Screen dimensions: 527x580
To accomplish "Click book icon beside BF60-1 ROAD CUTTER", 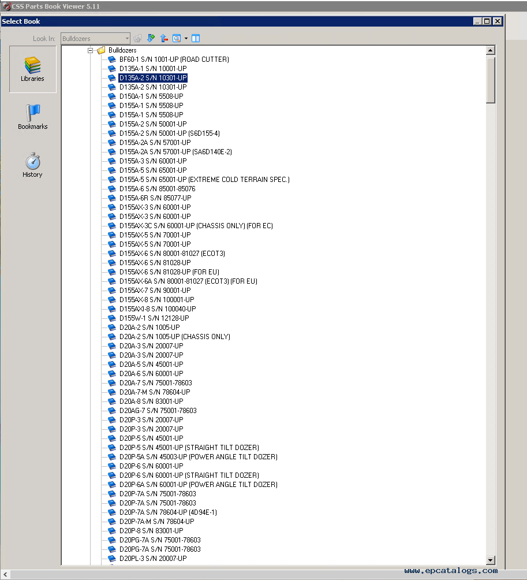I will pos(111,59).
